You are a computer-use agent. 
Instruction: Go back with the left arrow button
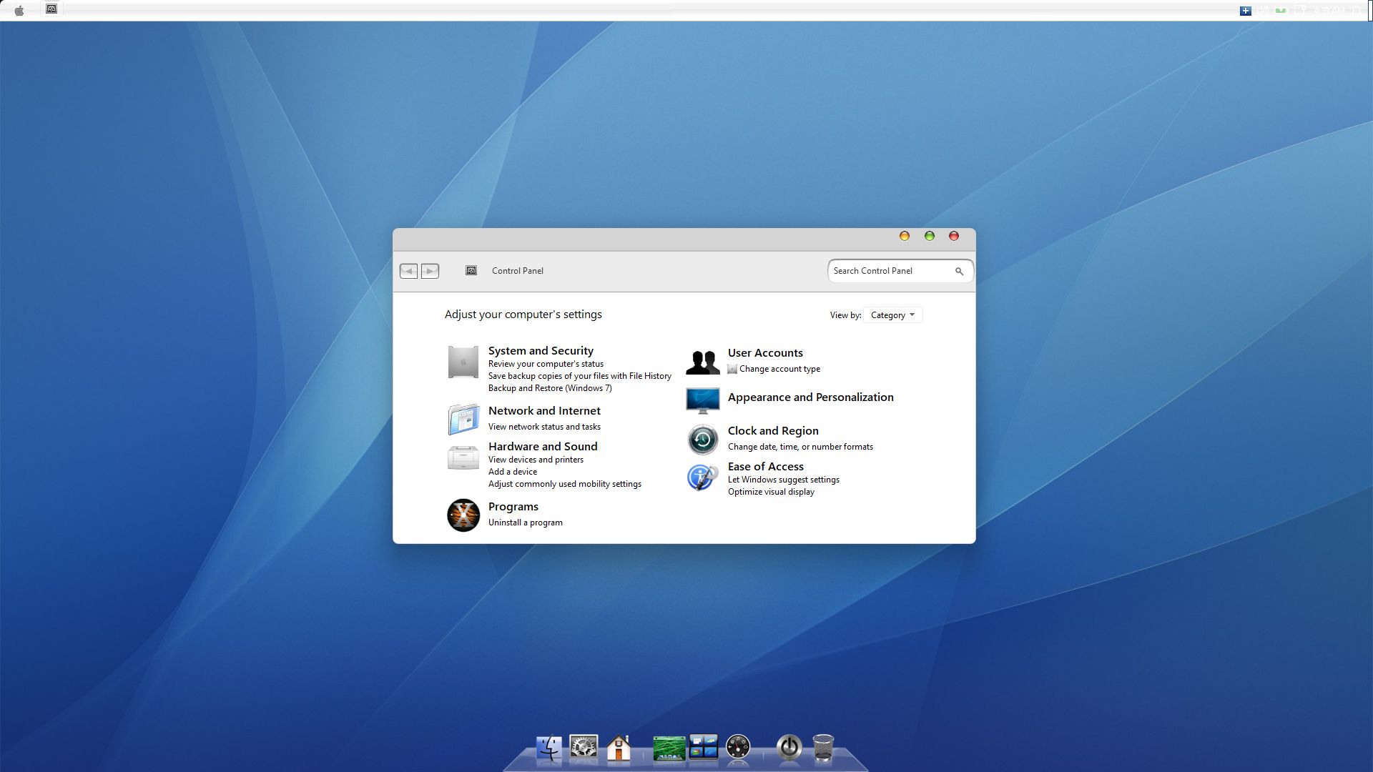(408, 271)
